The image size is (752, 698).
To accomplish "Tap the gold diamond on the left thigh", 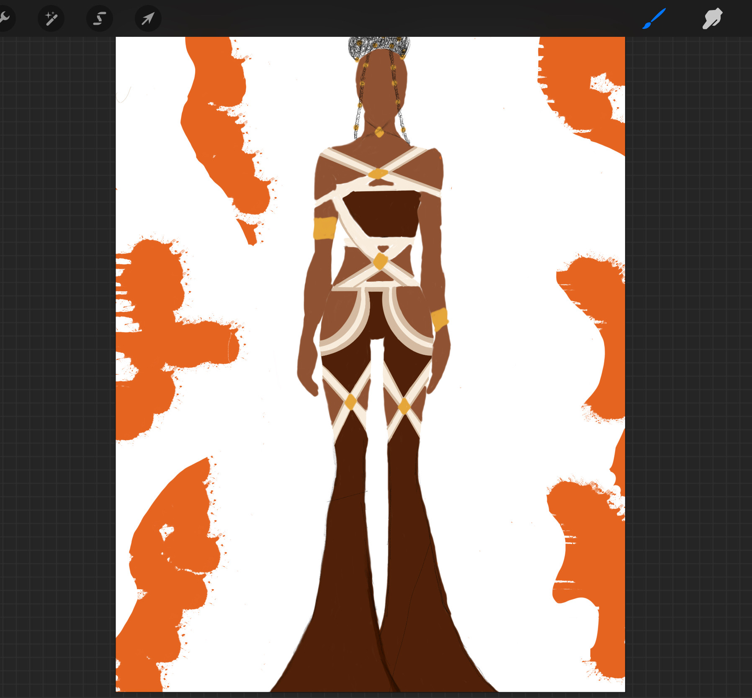I will coord(350,402).
